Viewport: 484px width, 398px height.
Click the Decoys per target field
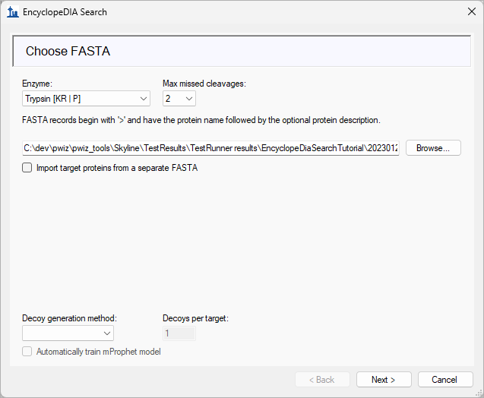pos(179,333)
